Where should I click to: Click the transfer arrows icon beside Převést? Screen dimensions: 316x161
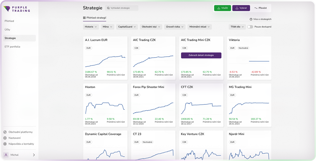(256, 8)
